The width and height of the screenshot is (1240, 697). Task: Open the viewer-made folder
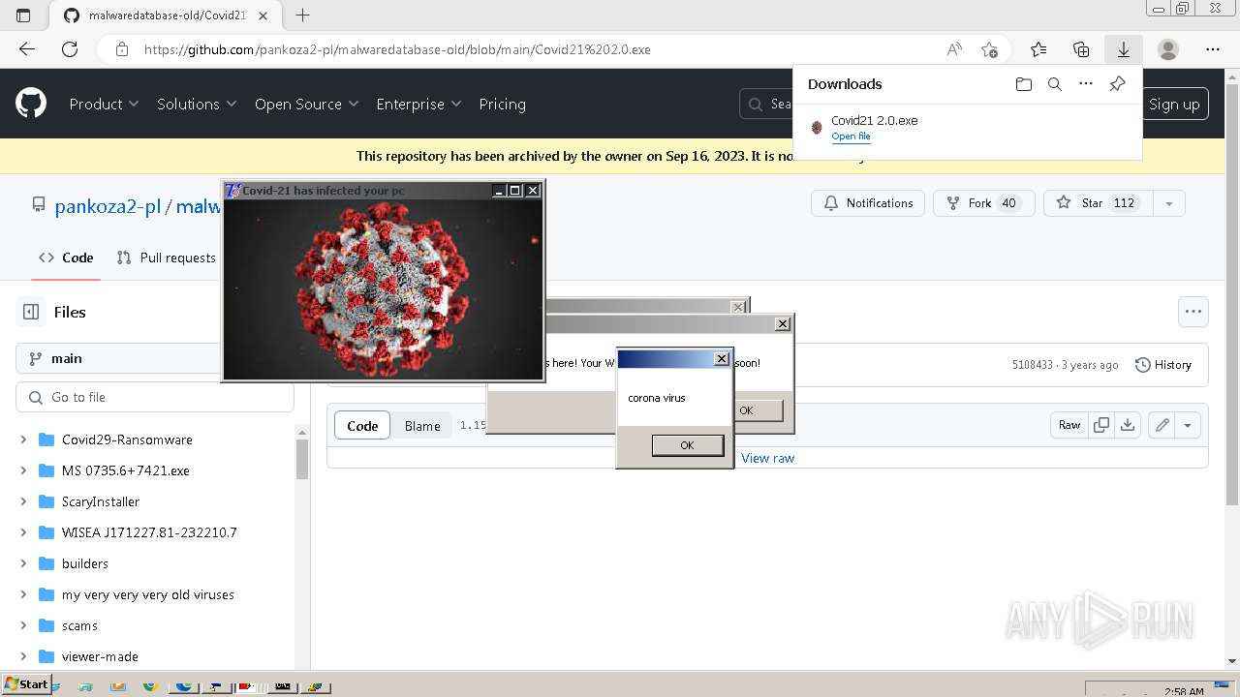(x=100, y=656)
